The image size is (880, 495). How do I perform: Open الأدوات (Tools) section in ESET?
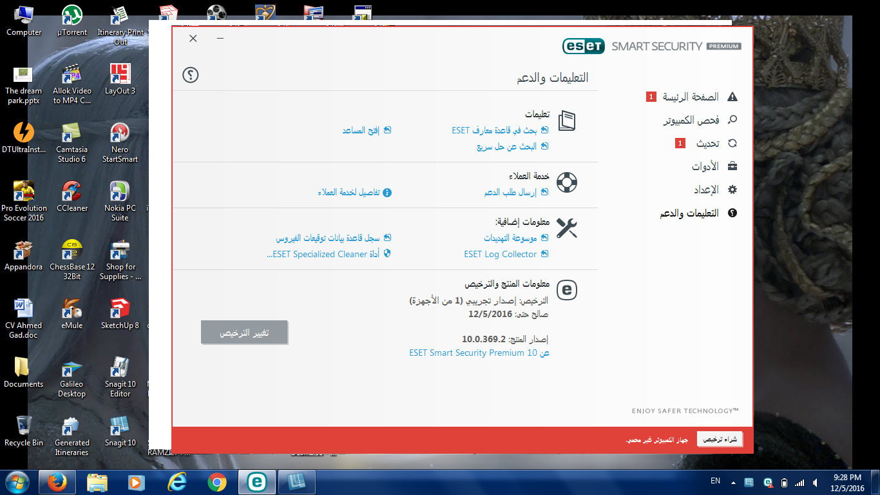click(x=714, y=166)
